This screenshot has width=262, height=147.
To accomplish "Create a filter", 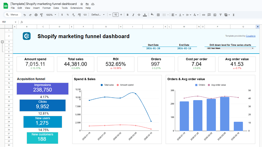I will pyautogui.click(x=221, y=15).
